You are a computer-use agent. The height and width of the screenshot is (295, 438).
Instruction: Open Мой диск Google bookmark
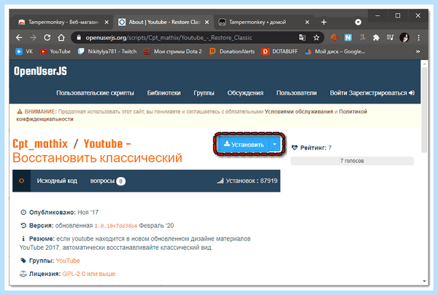(335, 52)
